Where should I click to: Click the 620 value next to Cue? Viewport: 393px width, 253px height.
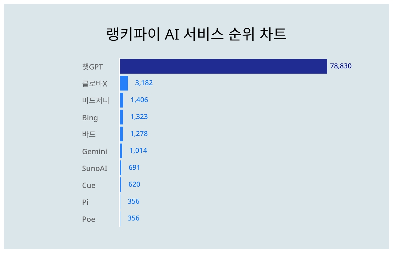click(x=134, y=184)
